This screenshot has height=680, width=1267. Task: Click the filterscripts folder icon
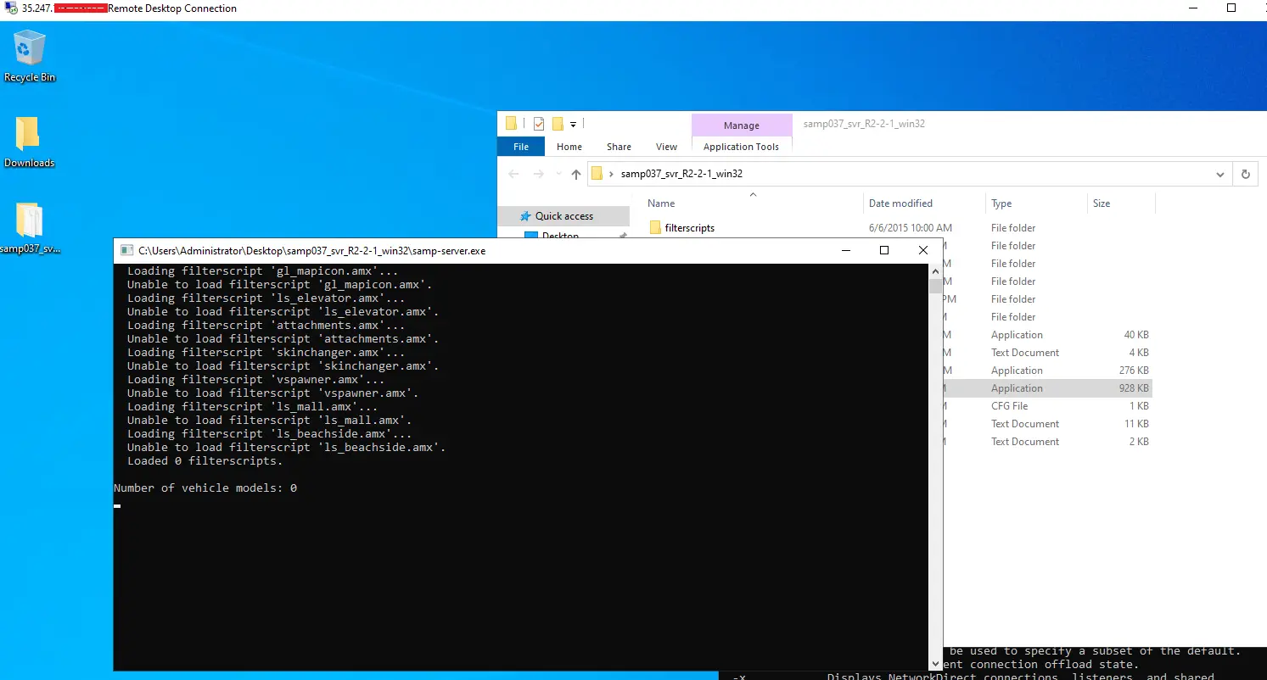(655, 227)
